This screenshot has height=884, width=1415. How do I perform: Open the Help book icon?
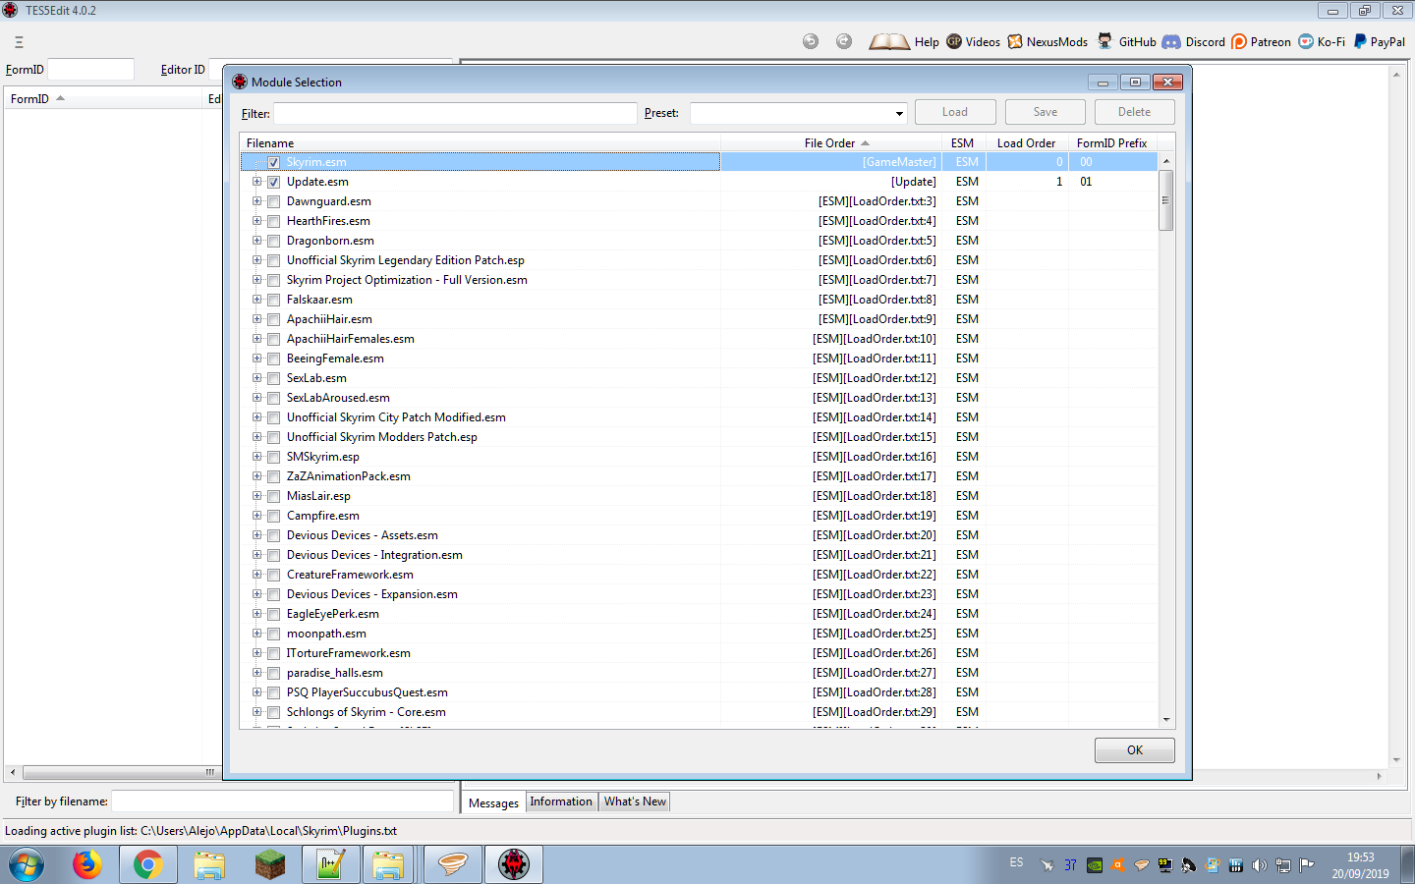point(889,41)
